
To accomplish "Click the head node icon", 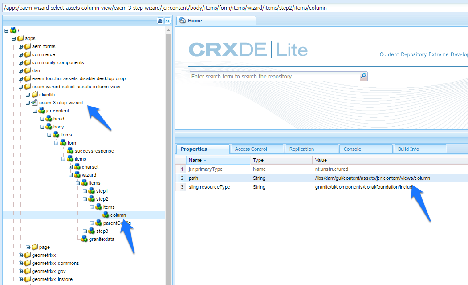I will pos(49,119).
